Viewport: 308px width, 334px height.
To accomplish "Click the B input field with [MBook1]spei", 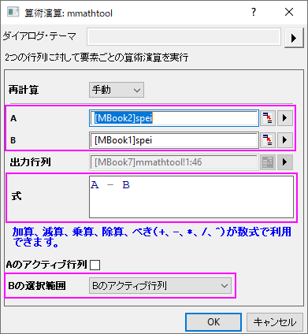I will [174, 140].
